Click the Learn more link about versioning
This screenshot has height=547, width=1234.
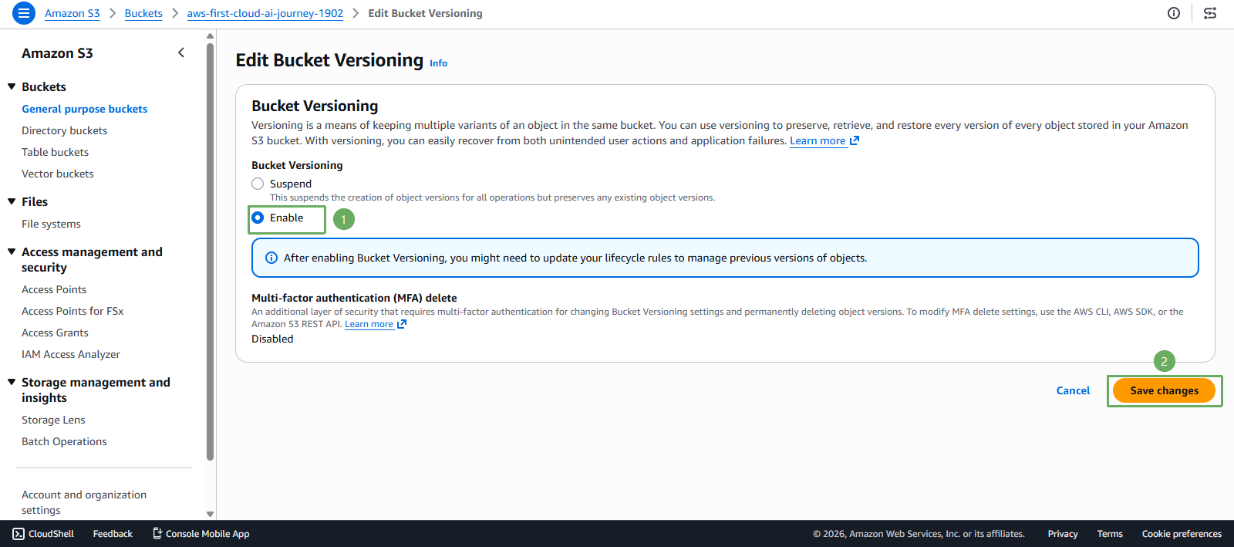tap(818, 140)
